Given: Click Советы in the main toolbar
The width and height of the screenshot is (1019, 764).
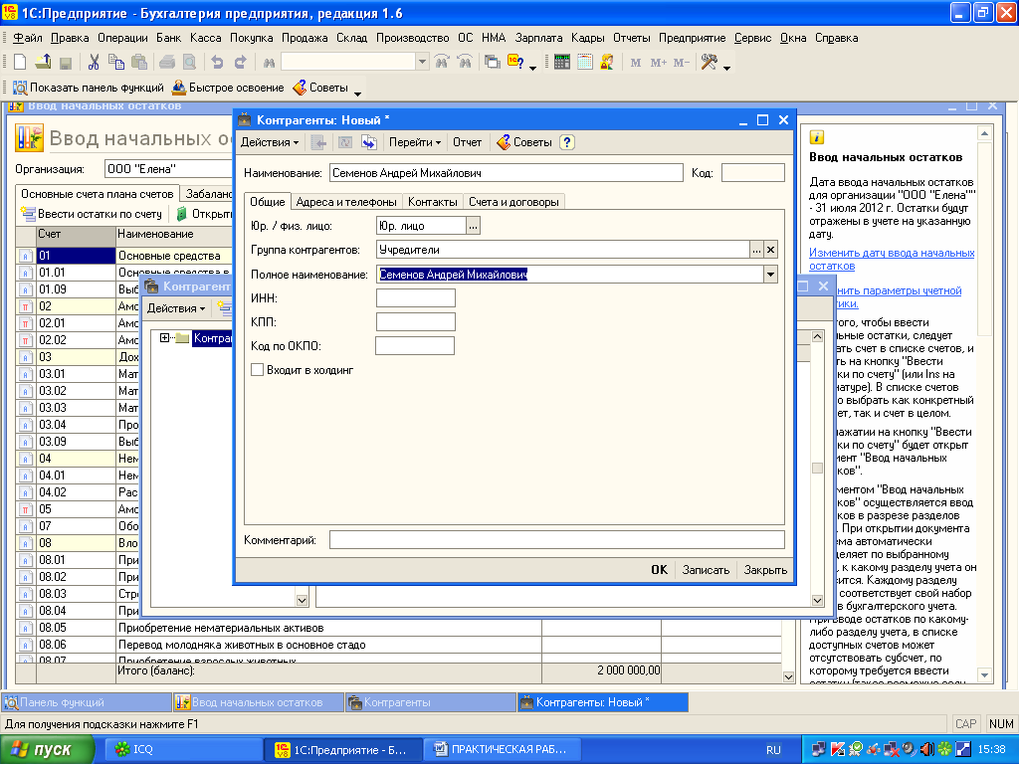Looking at the screenshot, I should pyautogui.click(x=320, y=88).
